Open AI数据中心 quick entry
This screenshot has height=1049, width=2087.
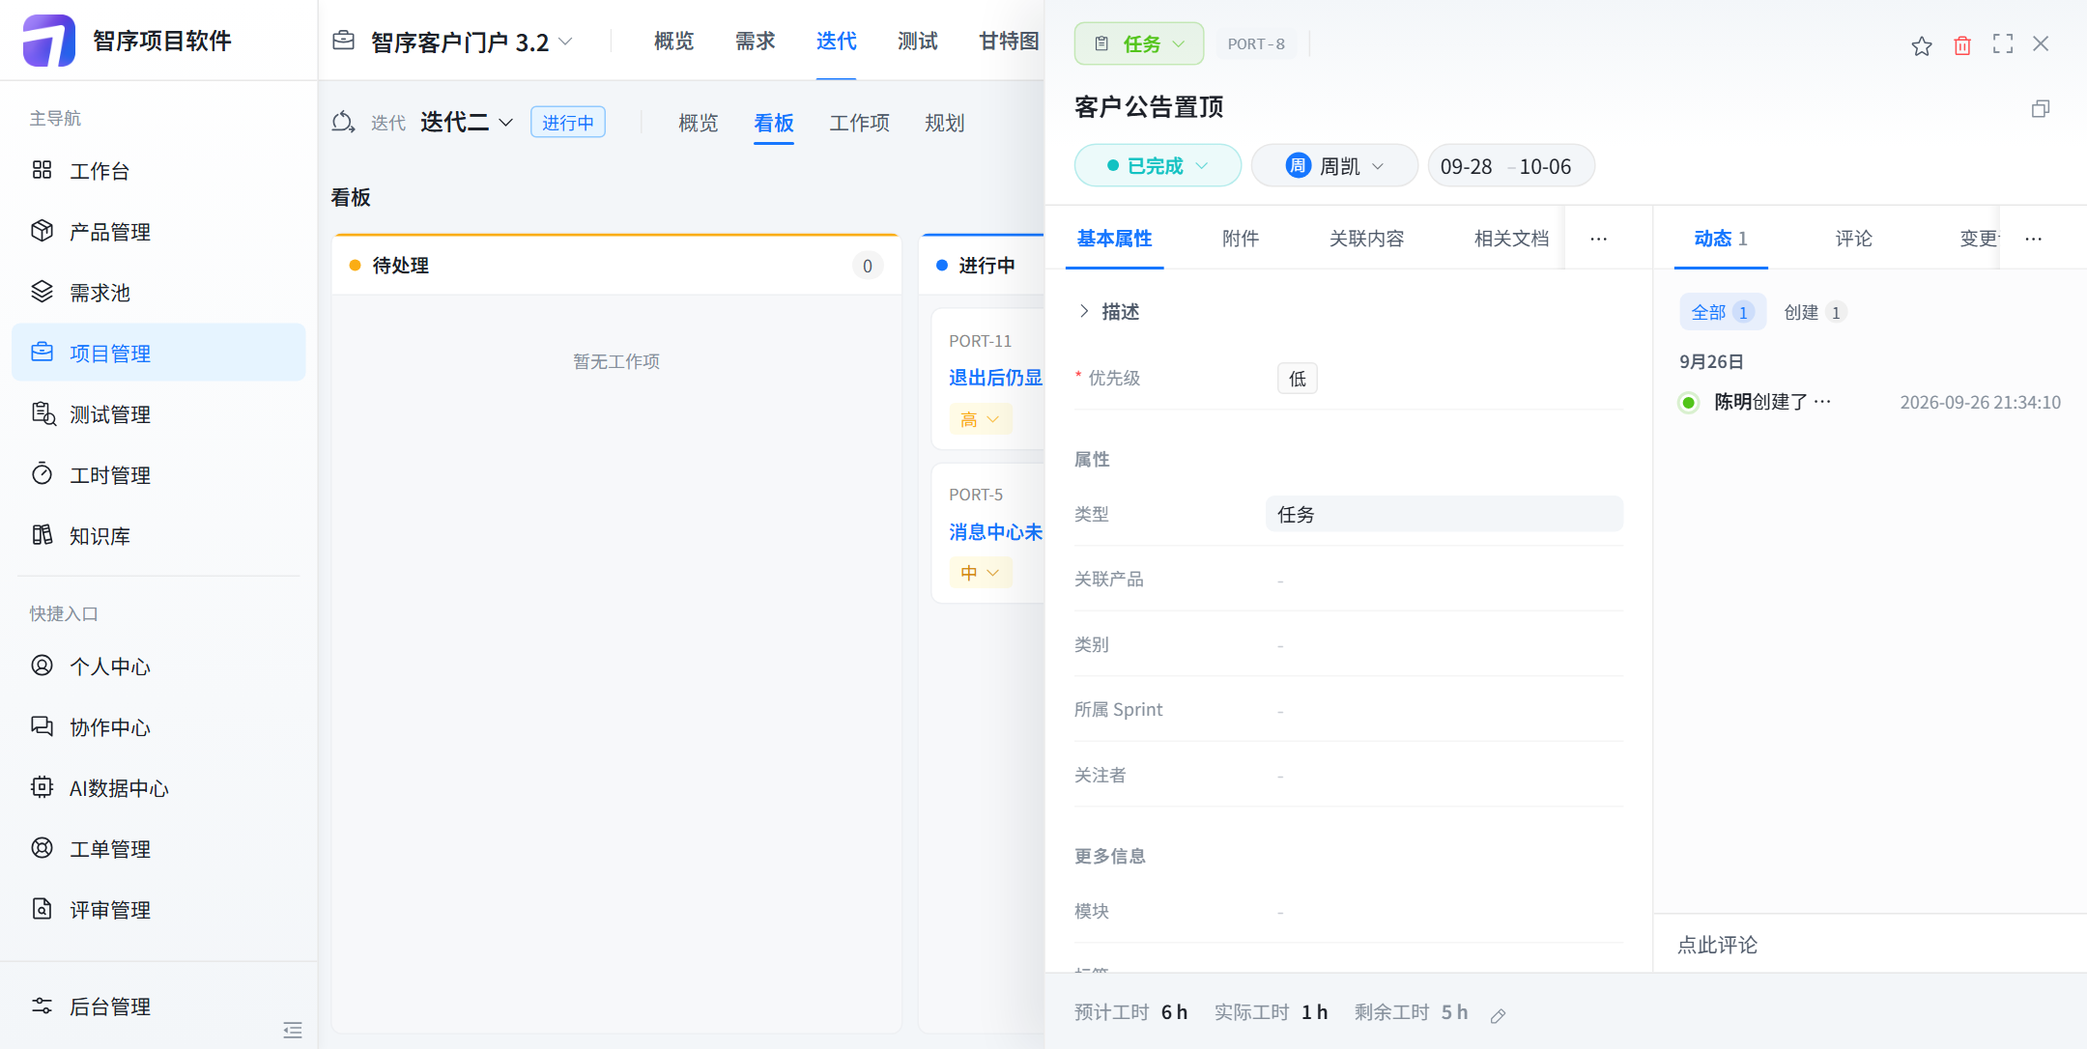coord(158,788)
